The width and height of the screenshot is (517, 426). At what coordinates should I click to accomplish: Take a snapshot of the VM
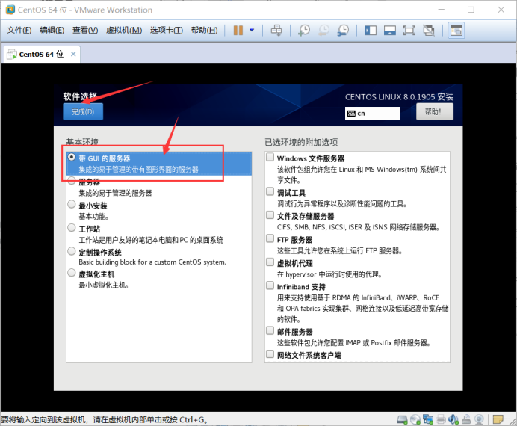coord(303,31)
